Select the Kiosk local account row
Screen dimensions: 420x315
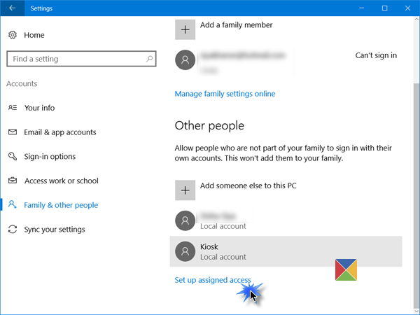pyautogui.click(x=286, y=251)
